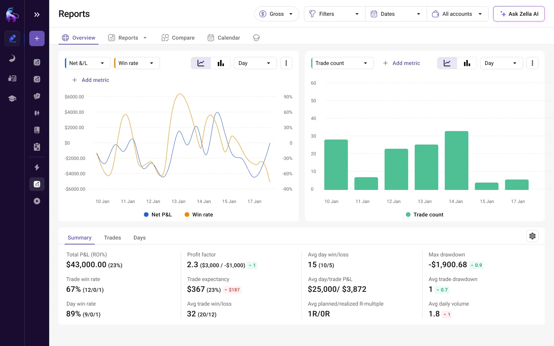Click the lightning bolt icon in the sidebar
Screen dimensions: 554x346
37,167
